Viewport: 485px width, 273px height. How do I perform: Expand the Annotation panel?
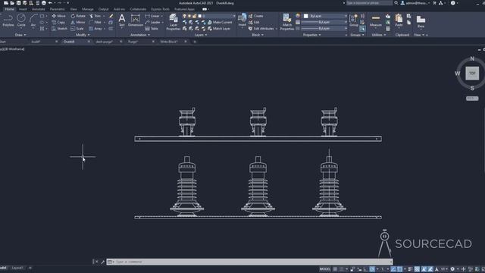(x=140, y=35)
